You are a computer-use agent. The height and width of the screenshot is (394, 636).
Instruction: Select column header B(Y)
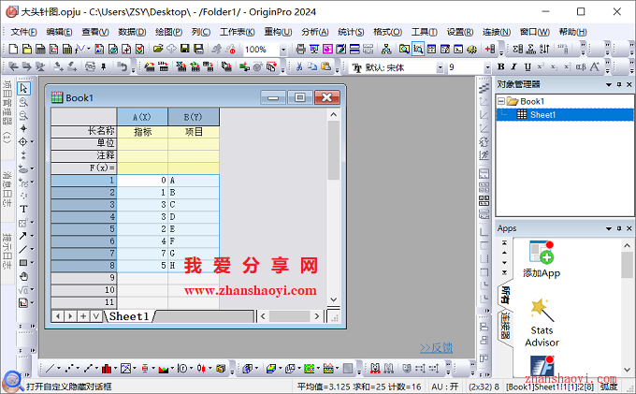coord(194,117)
